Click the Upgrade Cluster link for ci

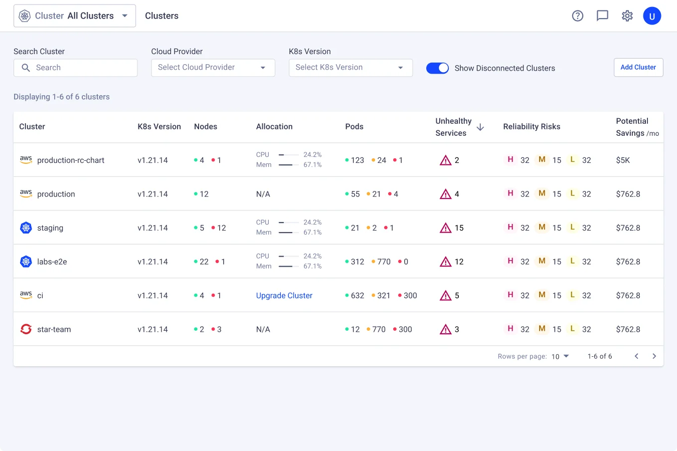pyautogui.click(x=284, y=296)
